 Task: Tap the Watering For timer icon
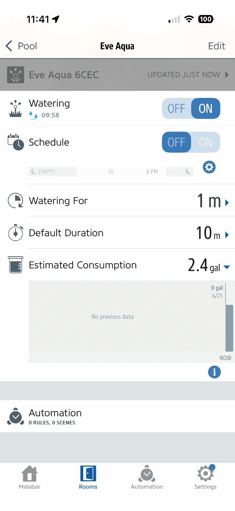click(15, 201)
